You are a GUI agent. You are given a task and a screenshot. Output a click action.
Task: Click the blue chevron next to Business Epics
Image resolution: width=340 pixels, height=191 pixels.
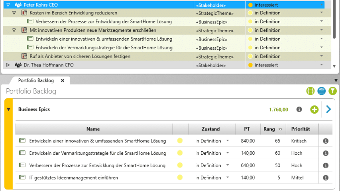click(328, 109)
